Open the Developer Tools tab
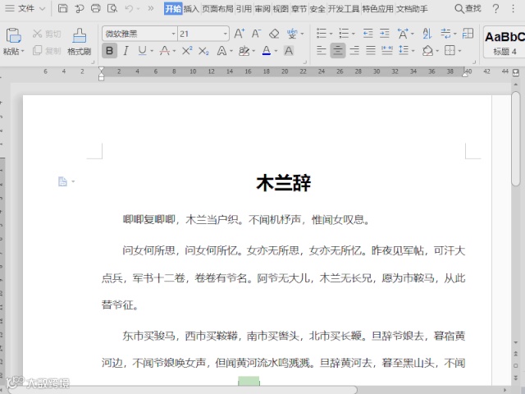Viewport: 525px width, 394px height. coord(344,9)
